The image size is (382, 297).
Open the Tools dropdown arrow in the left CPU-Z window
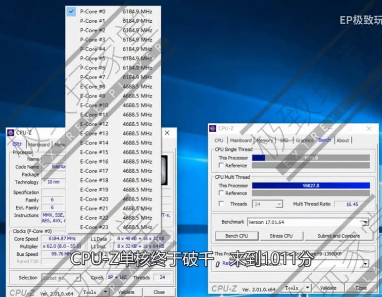coord(105,292)
